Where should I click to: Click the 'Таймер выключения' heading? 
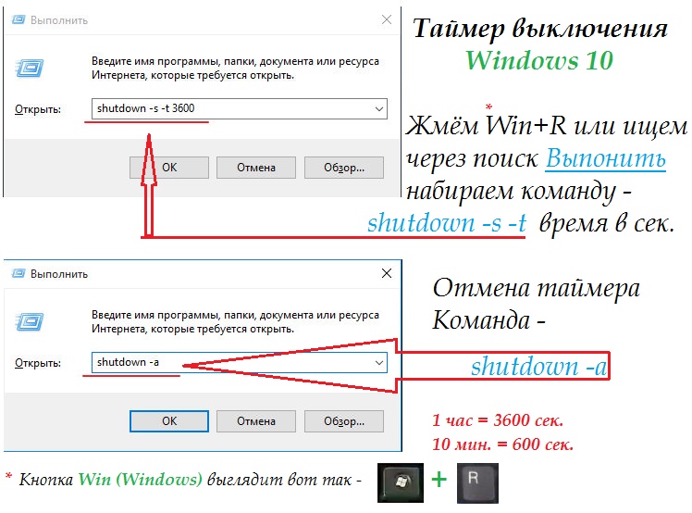tap(539, 29)
